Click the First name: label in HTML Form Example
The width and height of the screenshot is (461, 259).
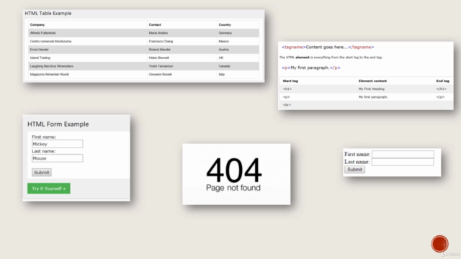coord(44,137)
